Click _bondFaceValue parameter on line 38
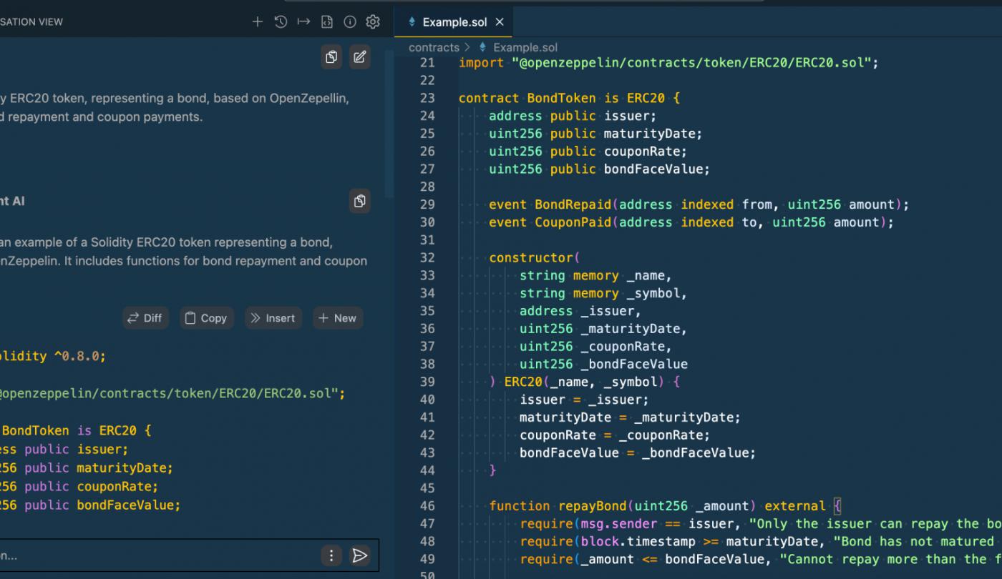Image resolution: width=1002 pixels, height=579 pixels. (634, 364)
